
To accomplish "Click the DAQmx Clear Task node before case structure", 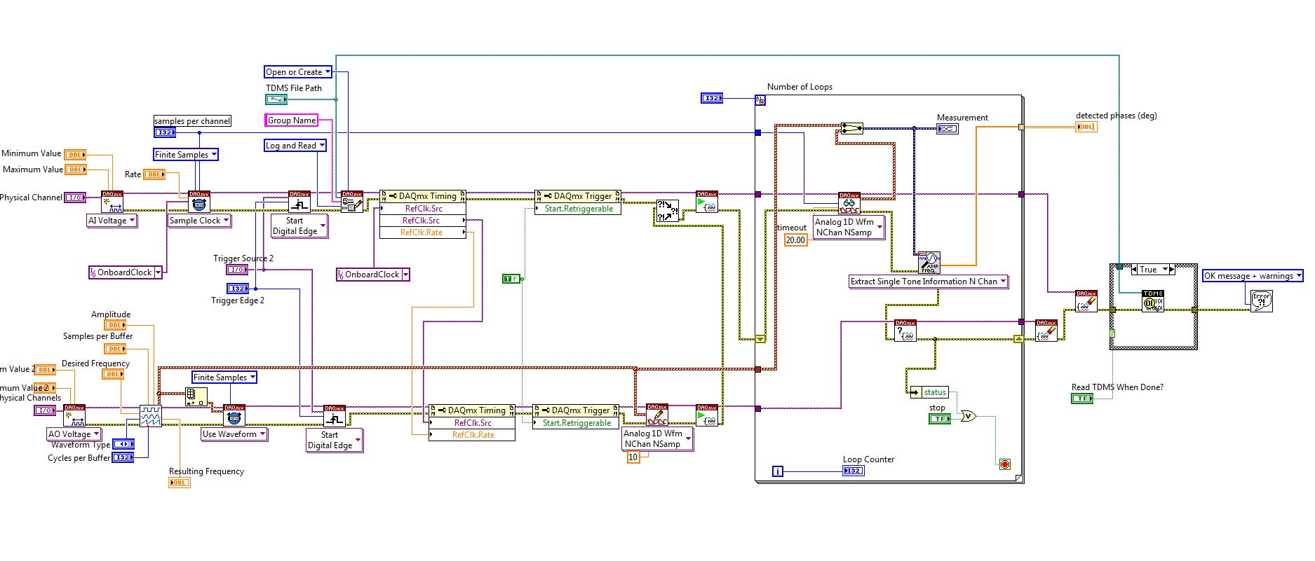I will [x=1086, y=301].
